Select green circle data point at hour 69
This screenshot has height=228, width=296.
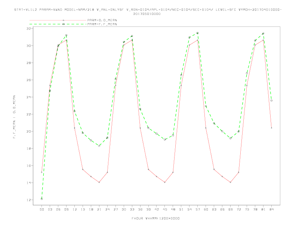pos(231,138)
